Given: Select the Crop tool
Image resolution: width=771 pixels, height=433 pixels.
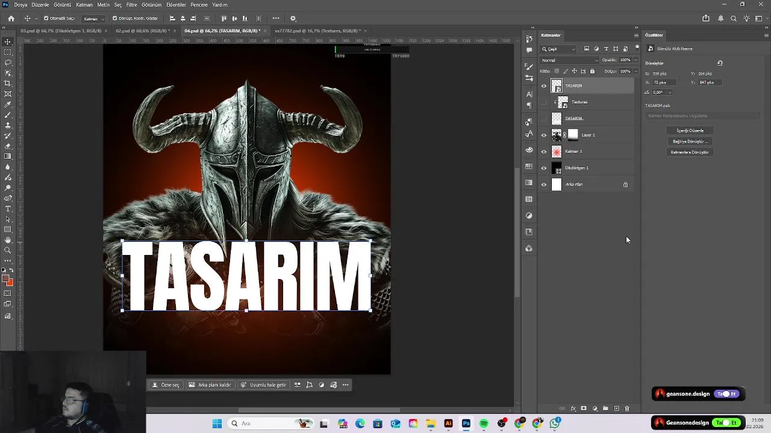Looking at the screenshot, I should pyautogui.click(x=8, y=84).
